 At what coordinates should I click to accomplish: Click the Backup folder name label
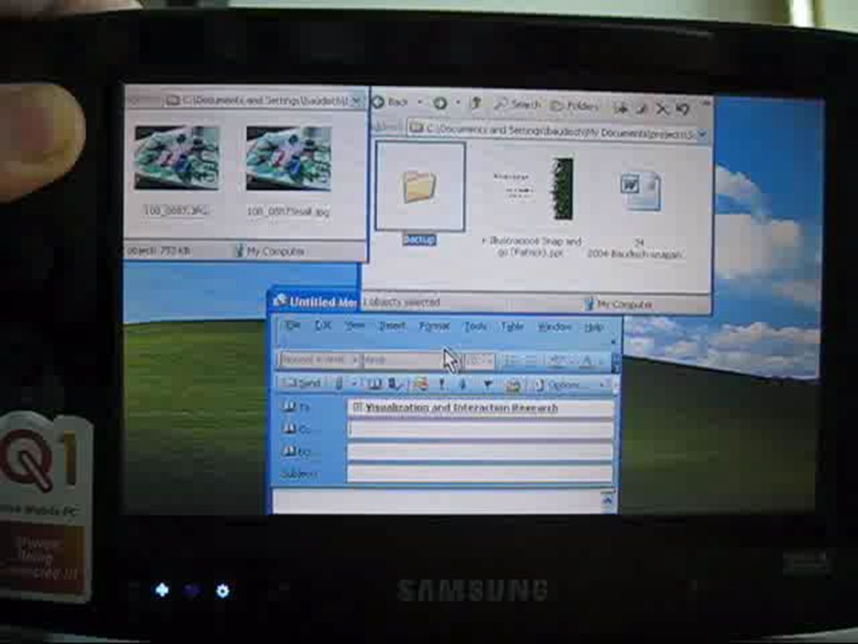click(x=419, y=240)
